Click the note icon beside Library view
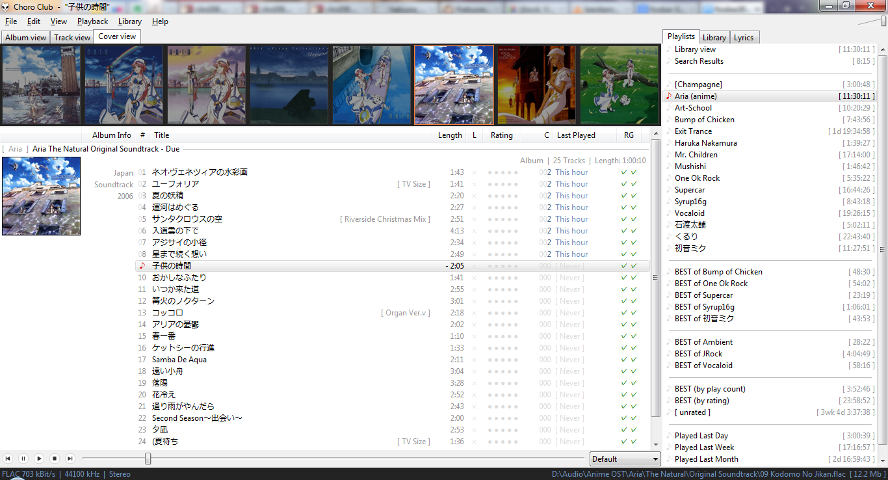Screen dimensions: 888x480 tap(669, 49)
